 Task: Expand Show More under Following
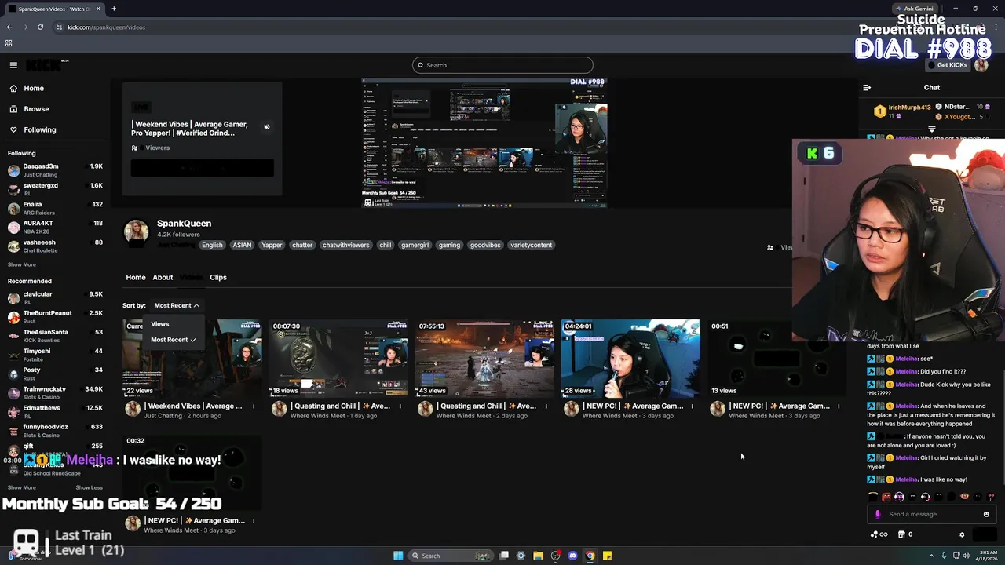pyautogui.click(x=22, y=264)
